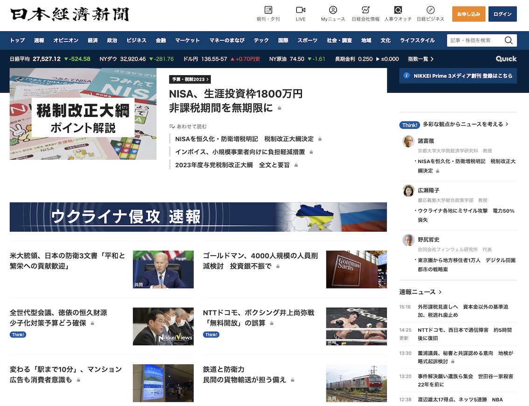
Task: Open the 日経会社情報 icon
Action: click(x=365, y=10)
